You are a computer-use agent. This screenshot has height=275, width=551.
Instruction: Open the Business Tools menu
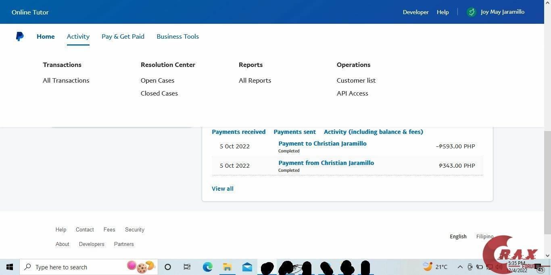coord(177,36)
